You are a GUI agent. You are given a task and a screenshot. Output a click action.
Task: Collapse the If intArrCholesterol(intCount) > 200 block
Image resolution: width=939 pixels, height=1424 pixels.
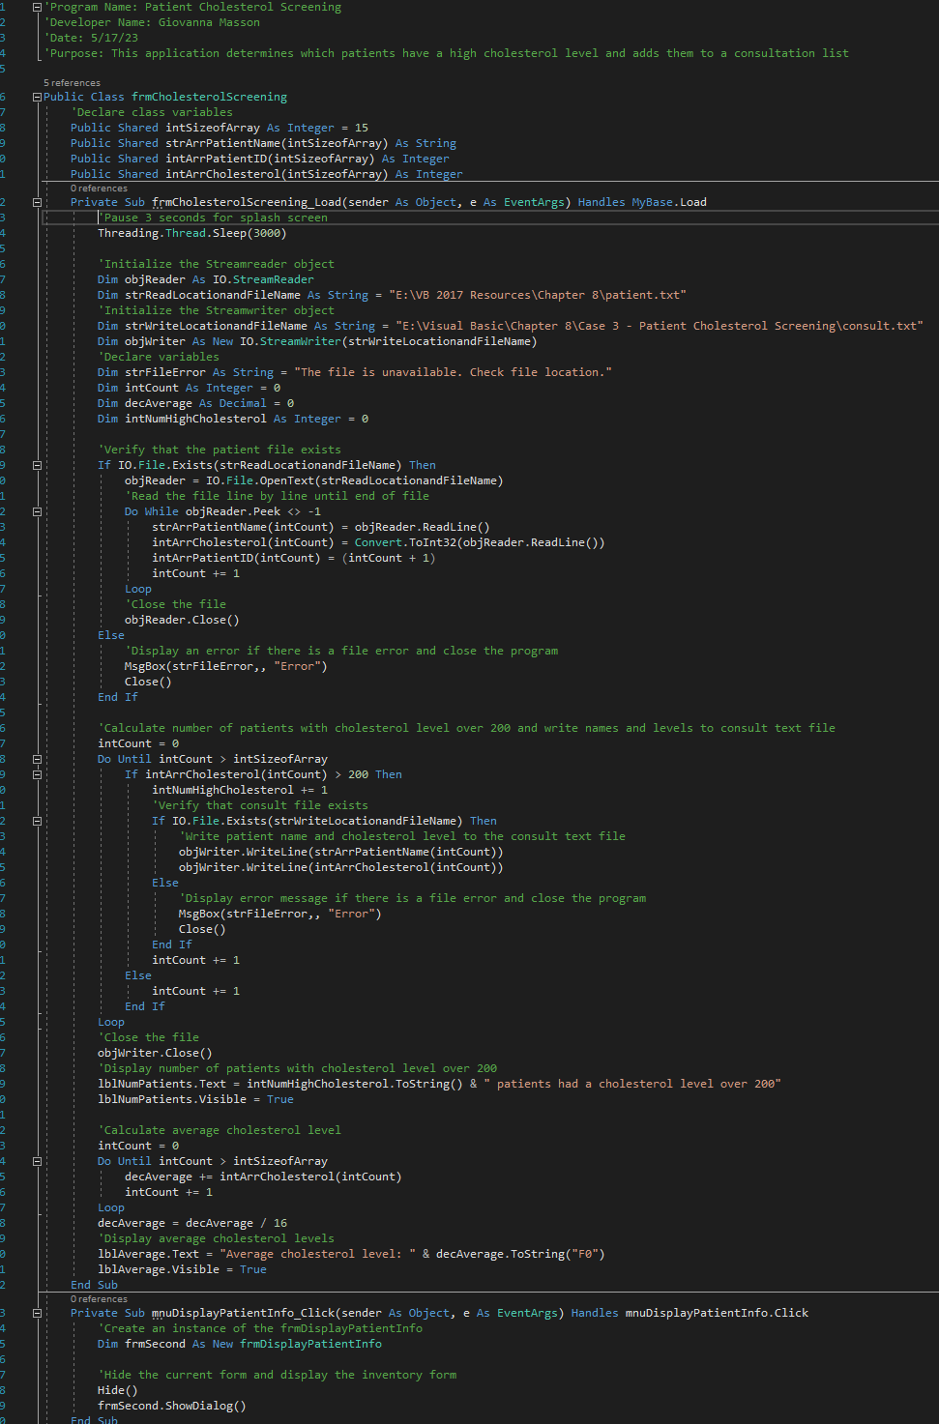tap(37, 774)
